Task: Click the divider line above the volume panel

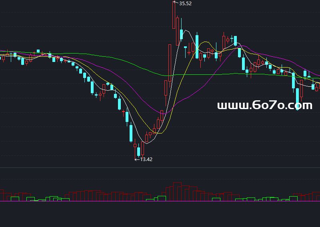Action: [160, 167]
